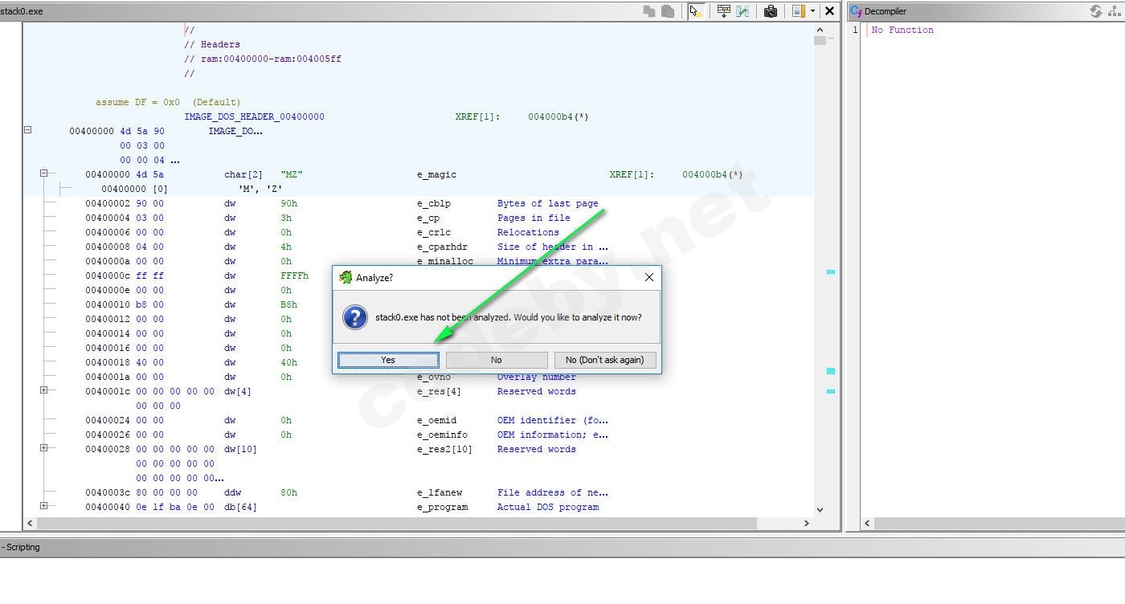Choose No (Don't ask again) button

point(604,360)
